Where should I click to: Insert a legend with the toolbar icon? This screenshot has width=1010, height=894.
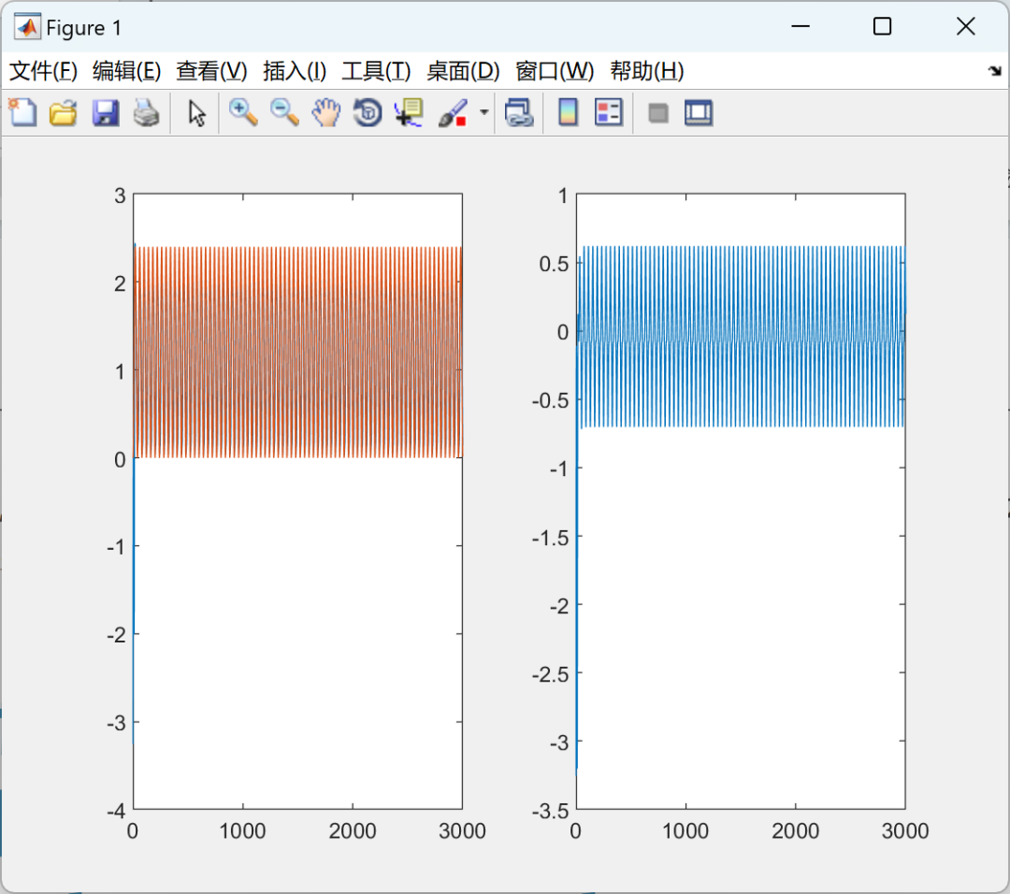tap(609, 113)
